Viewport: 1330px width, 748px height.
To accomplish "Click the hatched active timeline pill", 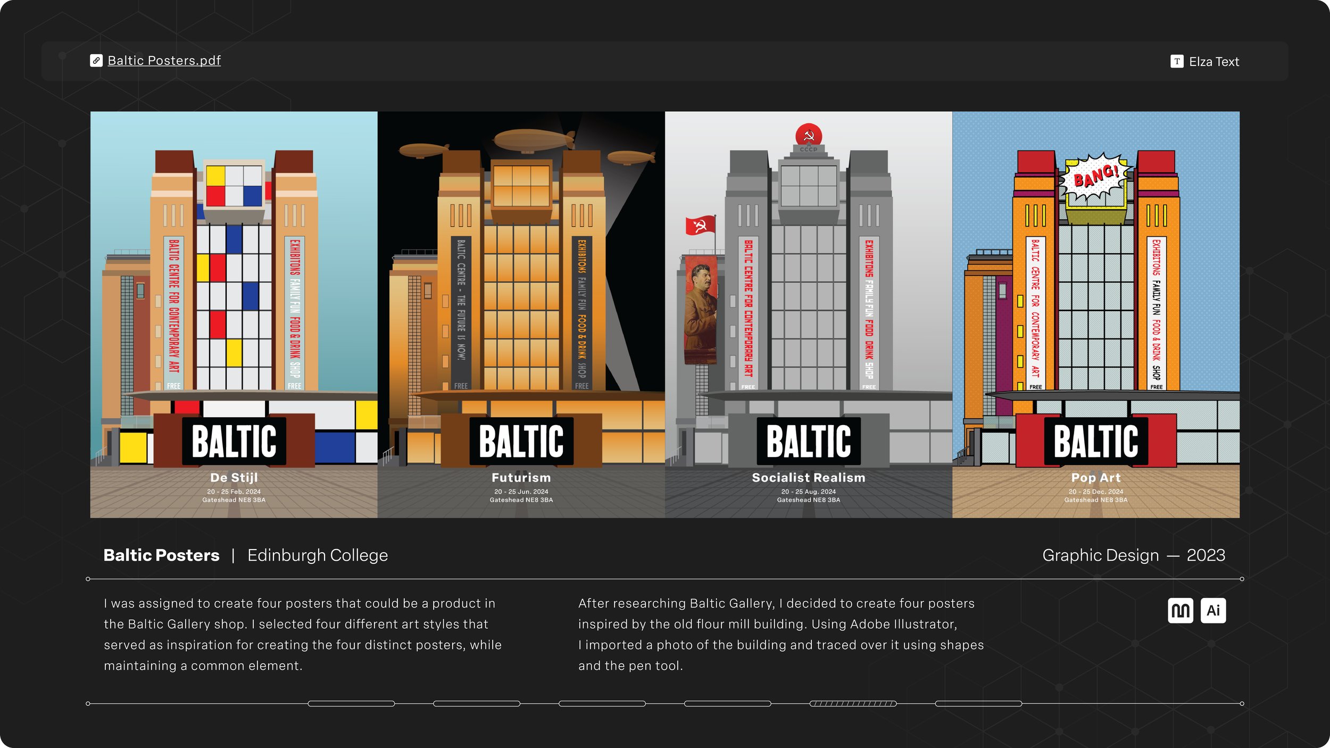I will point(853,703).
